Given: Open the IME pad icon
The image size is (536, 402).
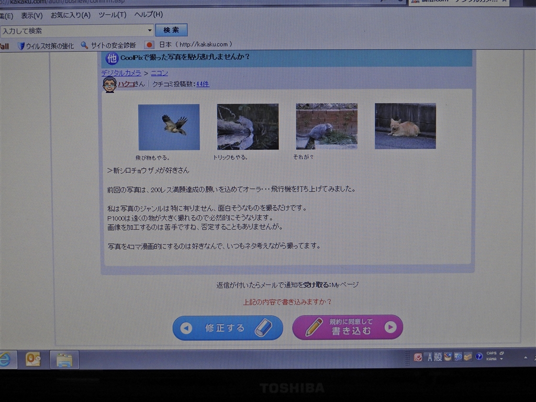Looking at the screenshot, I should pyautogui.click(x=448, y=357).
